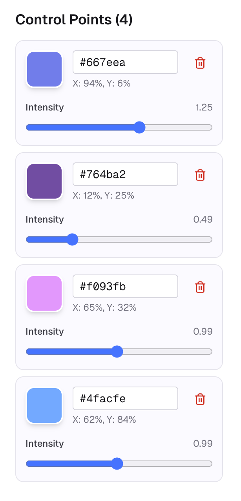Delete the #764ba2 control point
Screen dimensions: 241x501
click(x=200, y=175)
